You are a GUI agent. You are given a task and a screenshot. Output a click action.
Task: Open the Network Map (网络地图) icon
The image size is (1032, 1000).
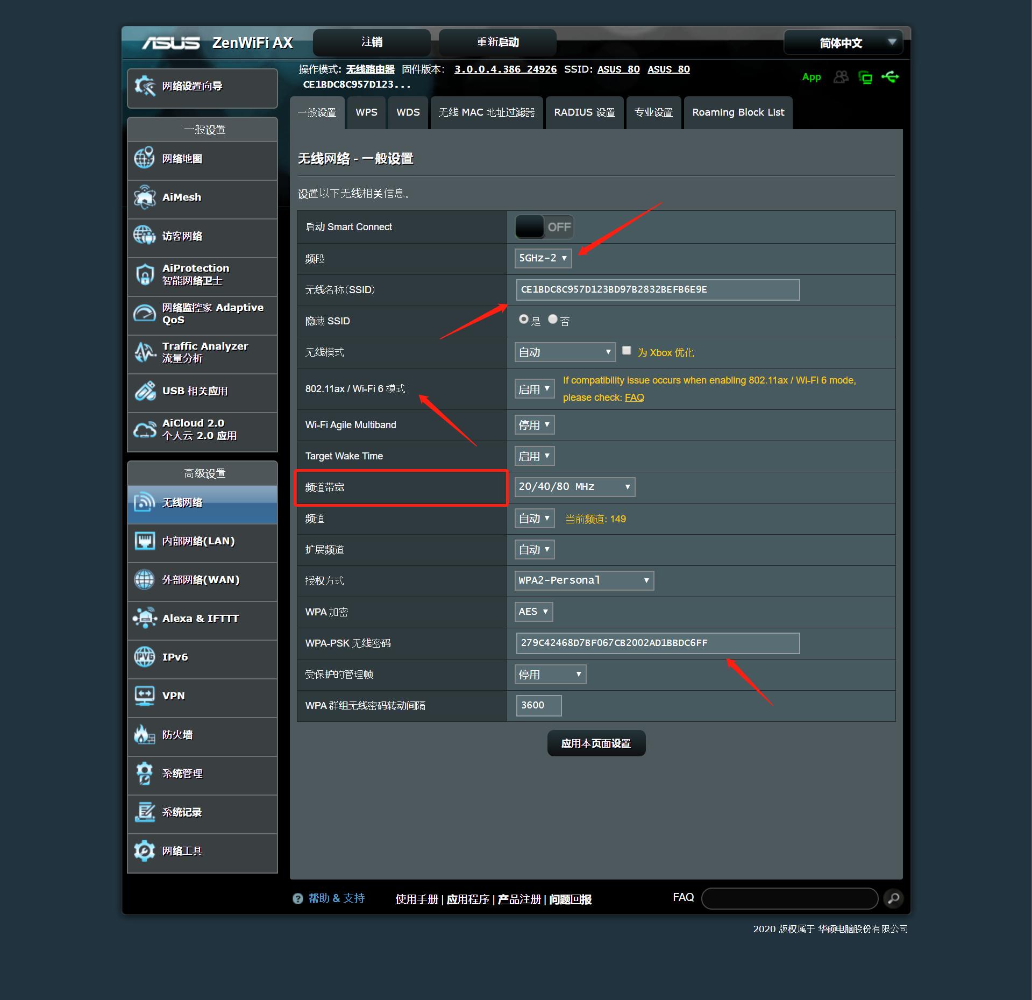pos(144,159)
